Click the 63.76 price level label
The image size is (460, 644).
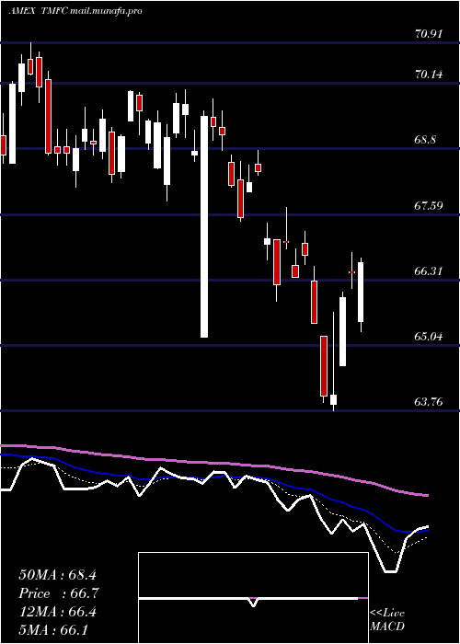pos(429,402)
